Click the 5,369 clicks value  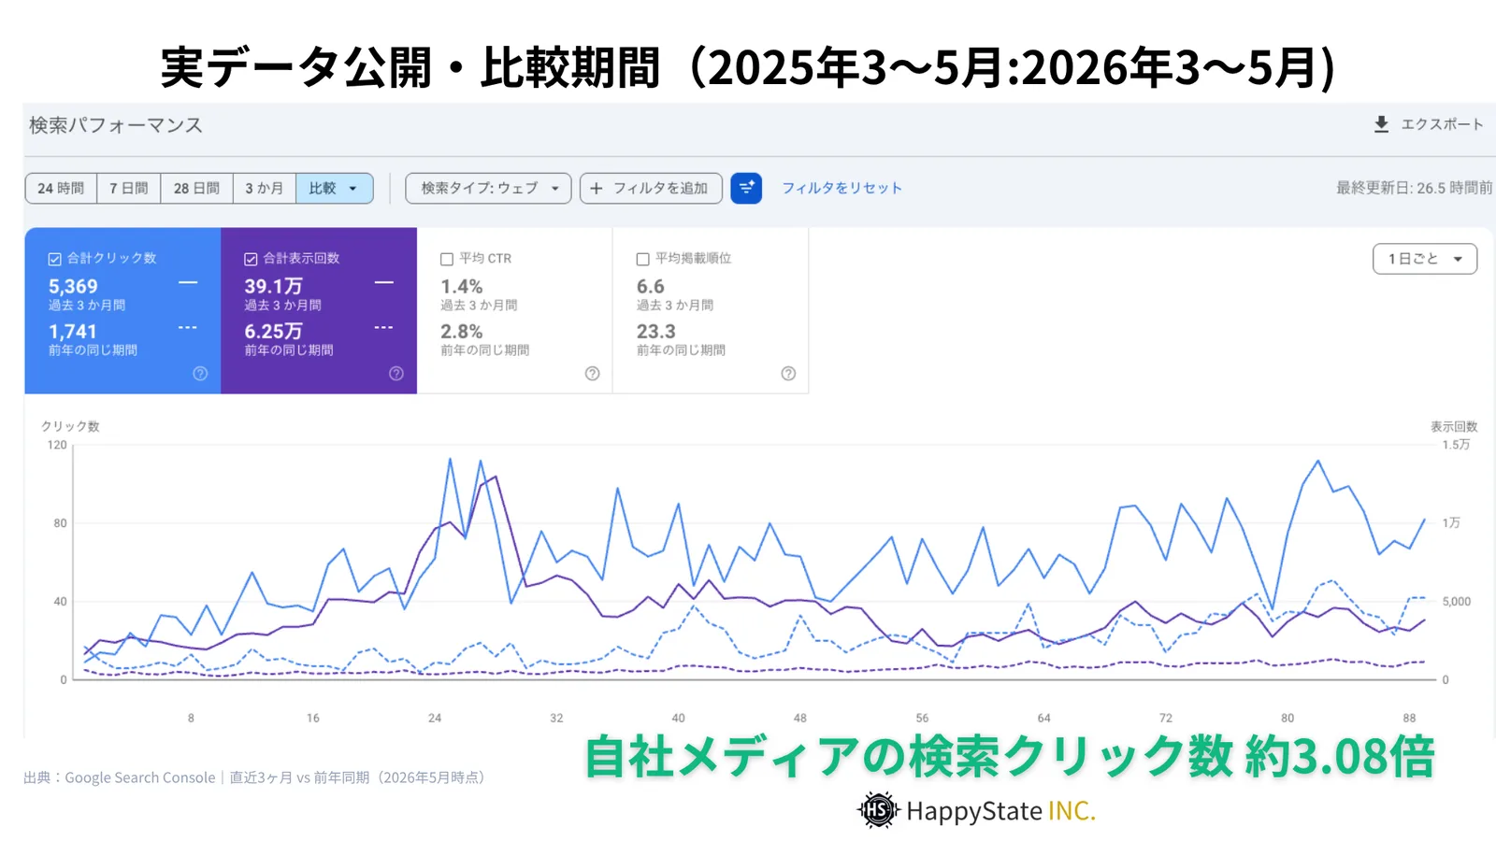[73, 286]
